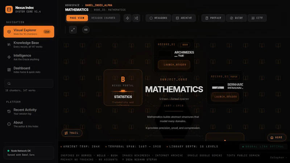Click the '18 chambers, 147 works' text

pos(20,90)
